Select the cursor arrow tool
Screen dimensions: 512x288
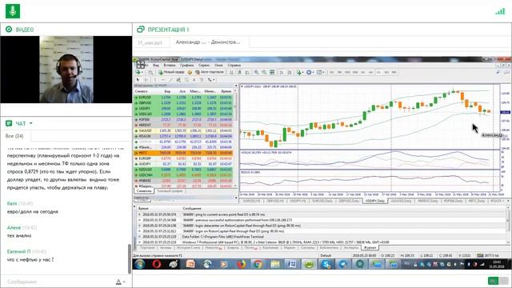coord(138,80)
